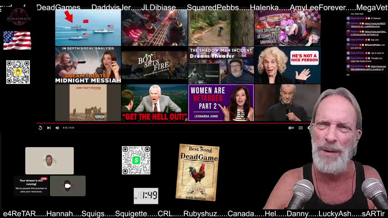The width and height of the screenshot is (388, 218).
Task: Open the forest mountain bike video
Action: [x=221, y=28]
